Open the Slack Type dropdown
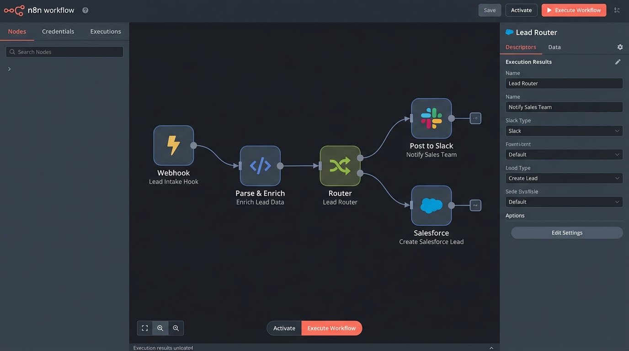This screenshot has width=629, height=351. pyautogui.click(x=564, y=131)
